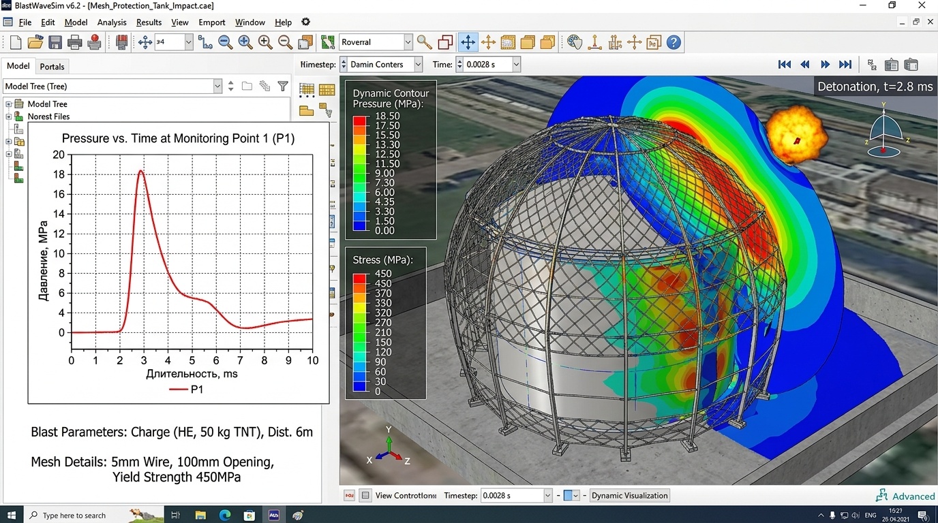This screenshot has width=938, height=523.
Task: Click the Model Tree root item
Action: pyautogui.click(x=47, y=104)
